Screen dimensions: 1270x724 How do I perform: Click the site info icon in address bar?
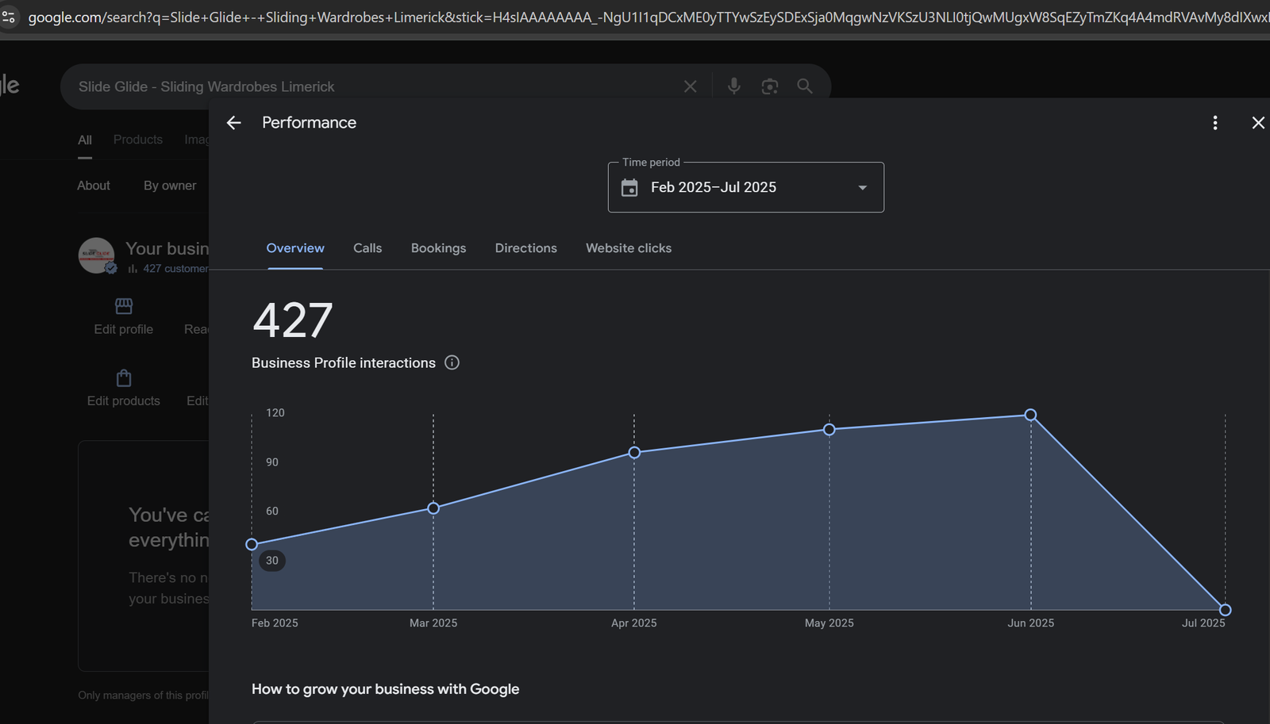[9, 17]
